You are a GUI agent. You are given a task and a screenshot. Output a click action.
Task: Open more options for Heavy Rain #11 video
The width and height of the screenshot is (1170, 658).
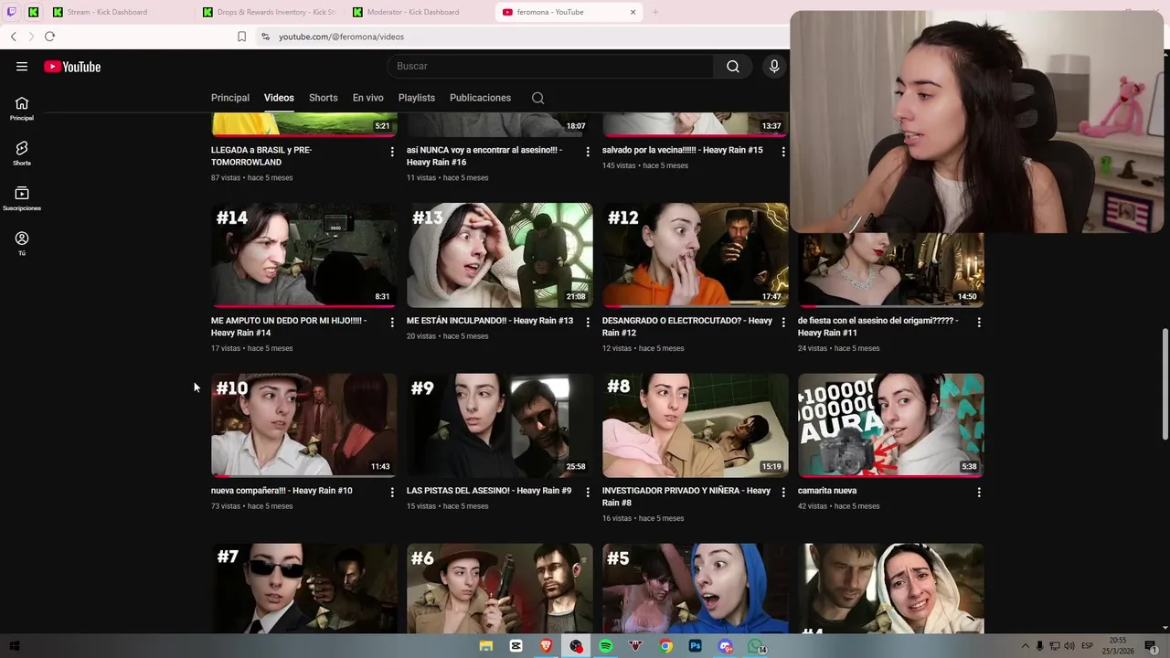point(979,322)
